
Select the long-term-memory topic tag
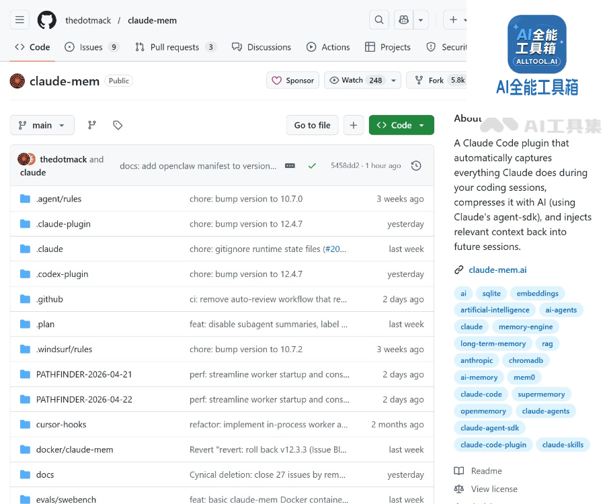coord(493,343)
